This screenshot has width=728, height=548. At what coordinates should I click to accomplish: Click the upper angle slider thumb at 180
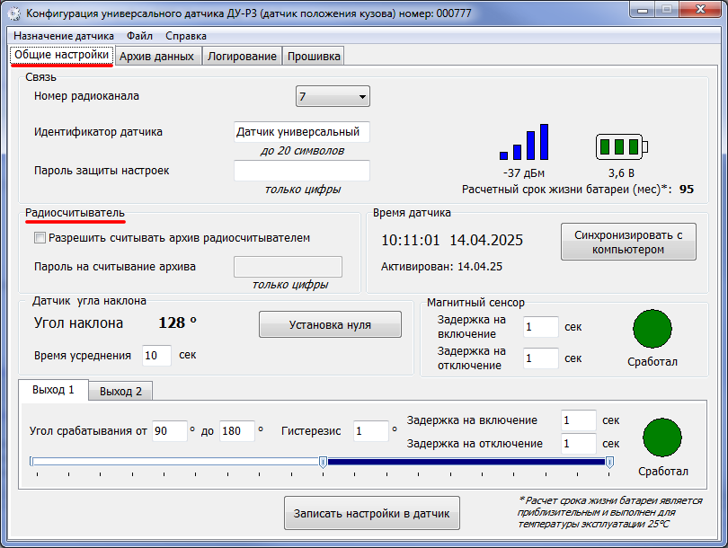(610, 462)
